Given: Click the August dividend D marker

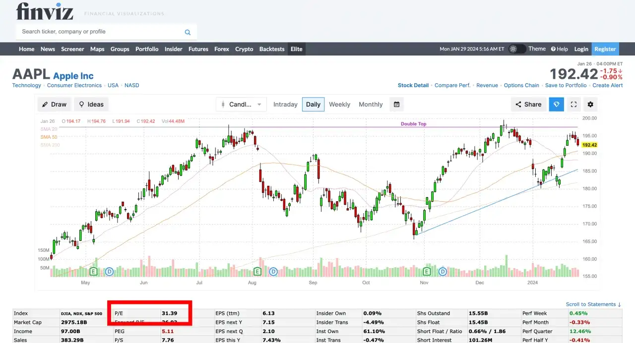Looking at the screenshot, I should pos(273,272).
